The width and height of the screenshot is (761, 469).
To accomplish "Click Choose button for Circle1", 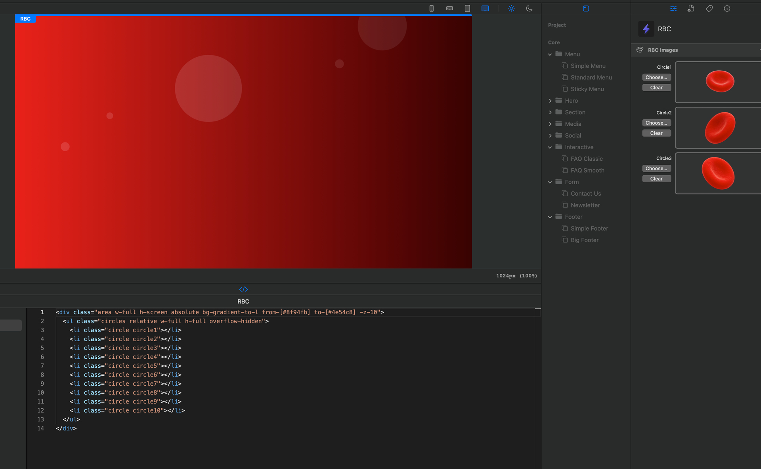I will tap(656, 77).
